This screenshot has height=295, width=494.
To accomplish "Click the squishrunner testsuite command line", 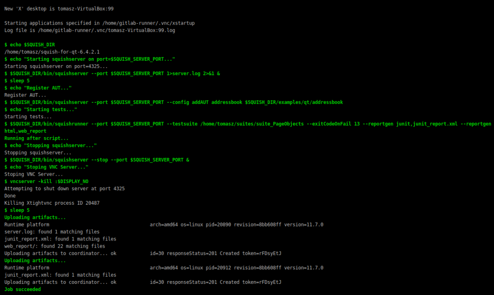I will coord(241,124).
